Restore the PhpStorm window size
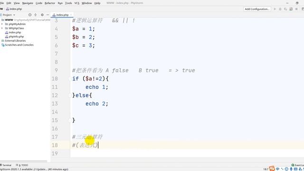 pos(297,3)
